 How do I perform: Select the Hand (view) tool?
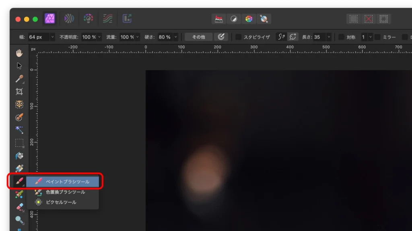(x=19, y=53)
